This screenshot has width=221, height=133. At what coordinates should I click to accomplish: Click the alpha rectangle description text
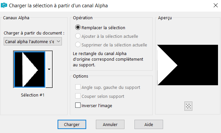(108, 59)
